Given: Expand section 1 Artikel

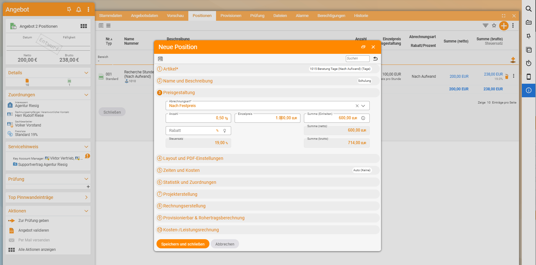Looking at the screenshot, I should [x=267, y=69].
